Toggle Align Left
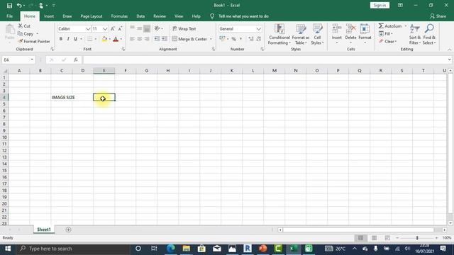 tap(132, 39)
